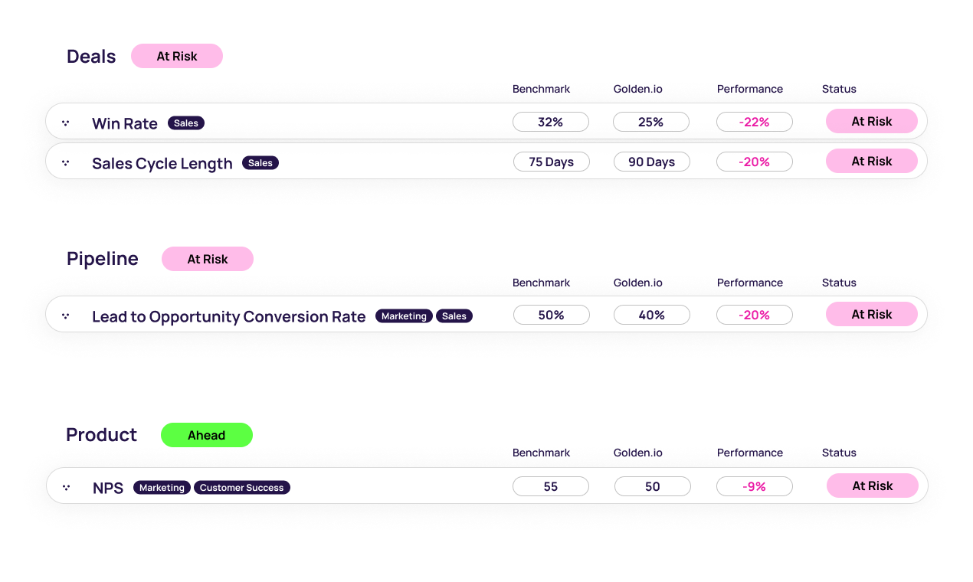
Task: Click the At Risk badge beside the Deals heading
Action: (177, 56)
